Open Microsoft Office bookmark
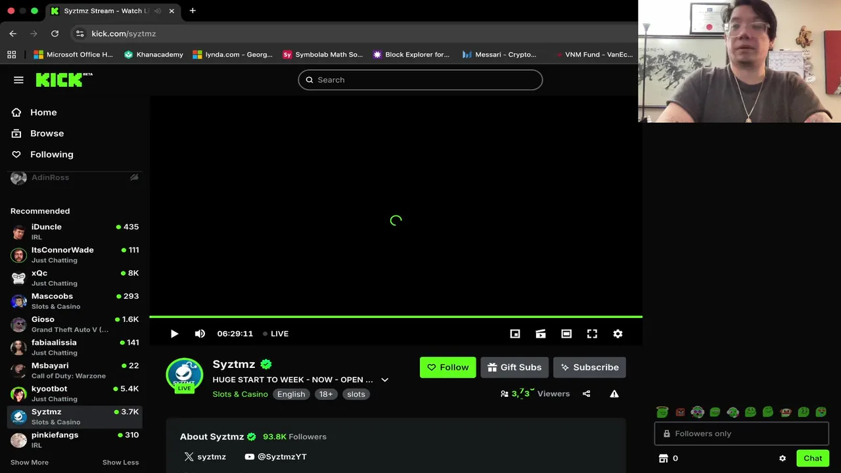Image resolution: width=841 pixels, height=473 pixels. 74,55
